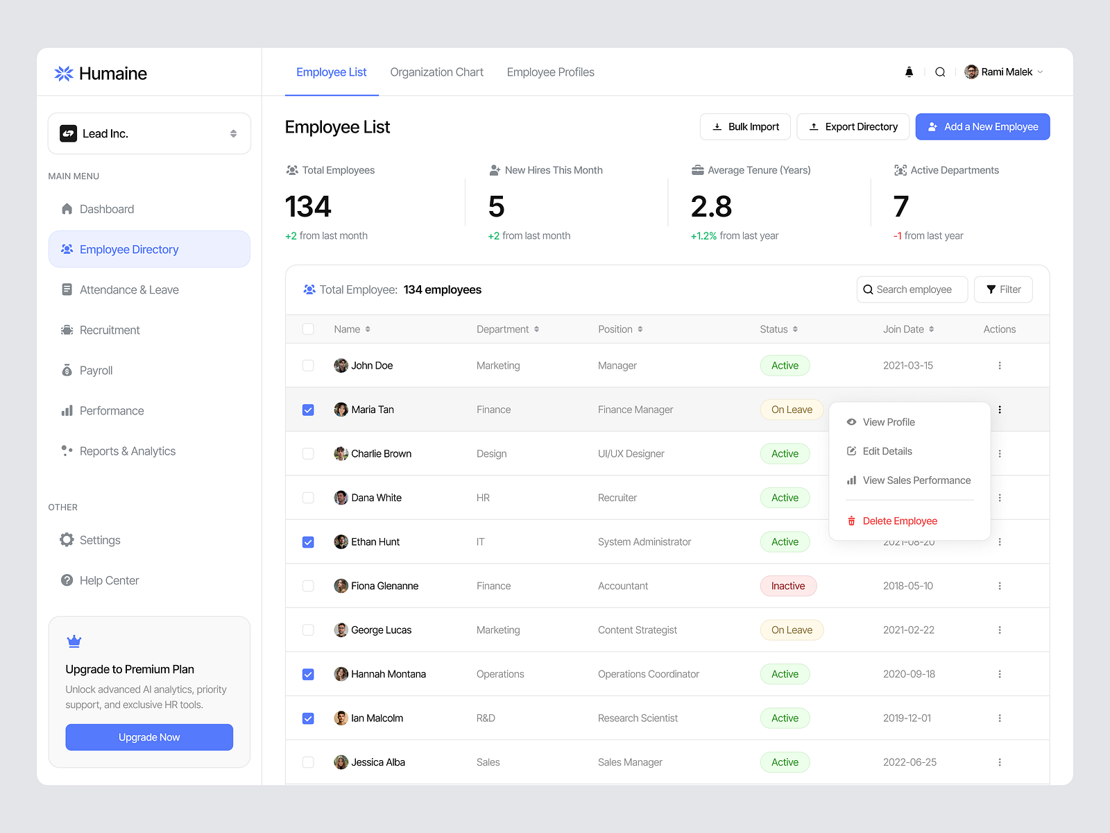Click the Delete Employee trash icon
The width and height of the screenshot is (1110, 833).
click(851, 521)
